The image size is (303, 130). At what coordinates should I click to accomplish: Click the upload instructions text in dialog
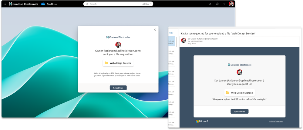[118, 74]
